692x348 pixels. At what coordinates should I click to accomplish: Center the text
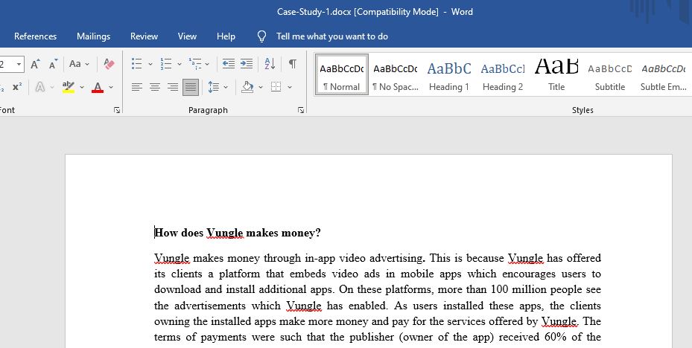point(155,87)
